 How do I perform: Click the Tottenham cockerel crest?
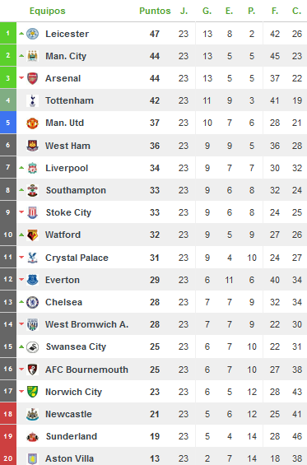(x=32, y=100)
